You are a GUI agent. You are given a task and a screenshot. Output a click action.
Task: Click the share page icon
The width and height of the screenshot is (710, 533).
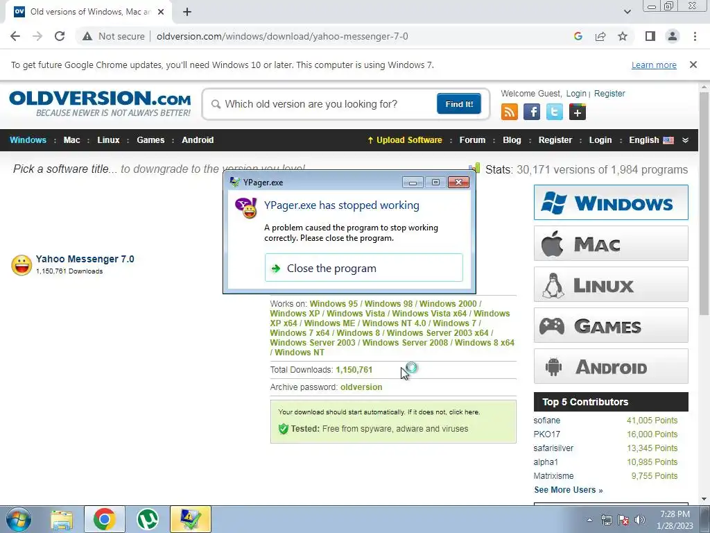click(x=600, y=36)
